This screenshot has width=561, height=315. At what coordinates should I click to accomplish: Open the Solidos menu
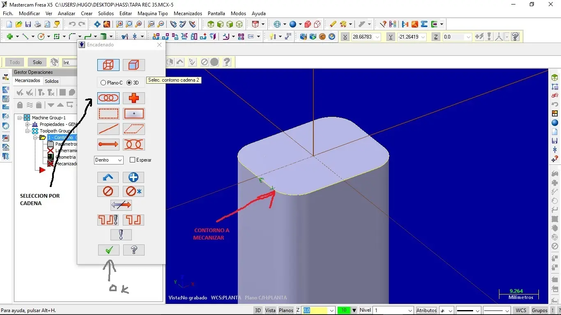pos(106,14)
